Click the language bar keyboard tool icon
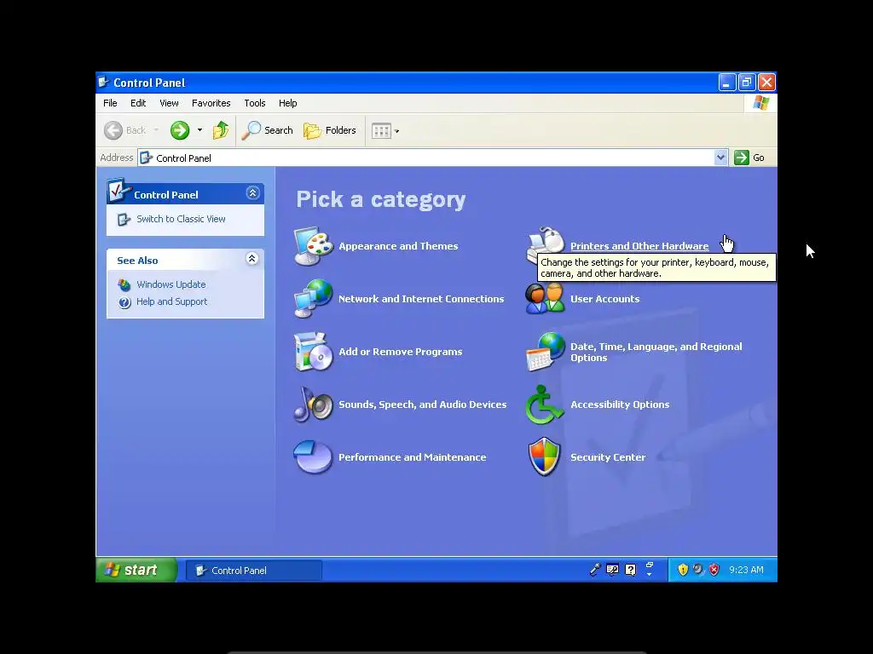873x654 pixels. click(x=612, y=570)
